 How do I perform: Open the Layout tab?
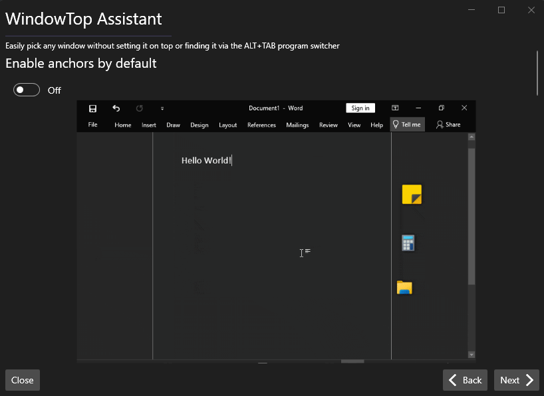[x=228, y=125]
